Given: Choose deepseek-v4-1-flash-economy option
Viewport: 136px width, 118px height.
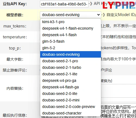Looking at the screenshot, I should [71, 28].
